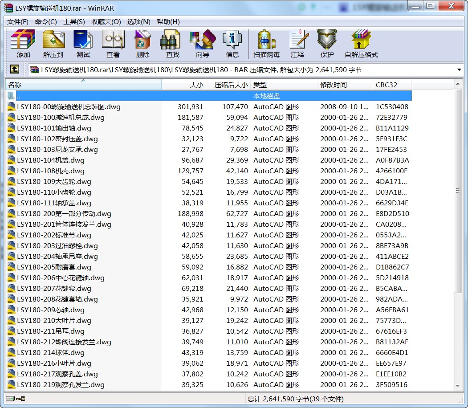Click the DWG icon of LSY180-00螺旋输送机总装图.dwg
The width and height of the screenshot is (468, 408).
tap(11, 106)
